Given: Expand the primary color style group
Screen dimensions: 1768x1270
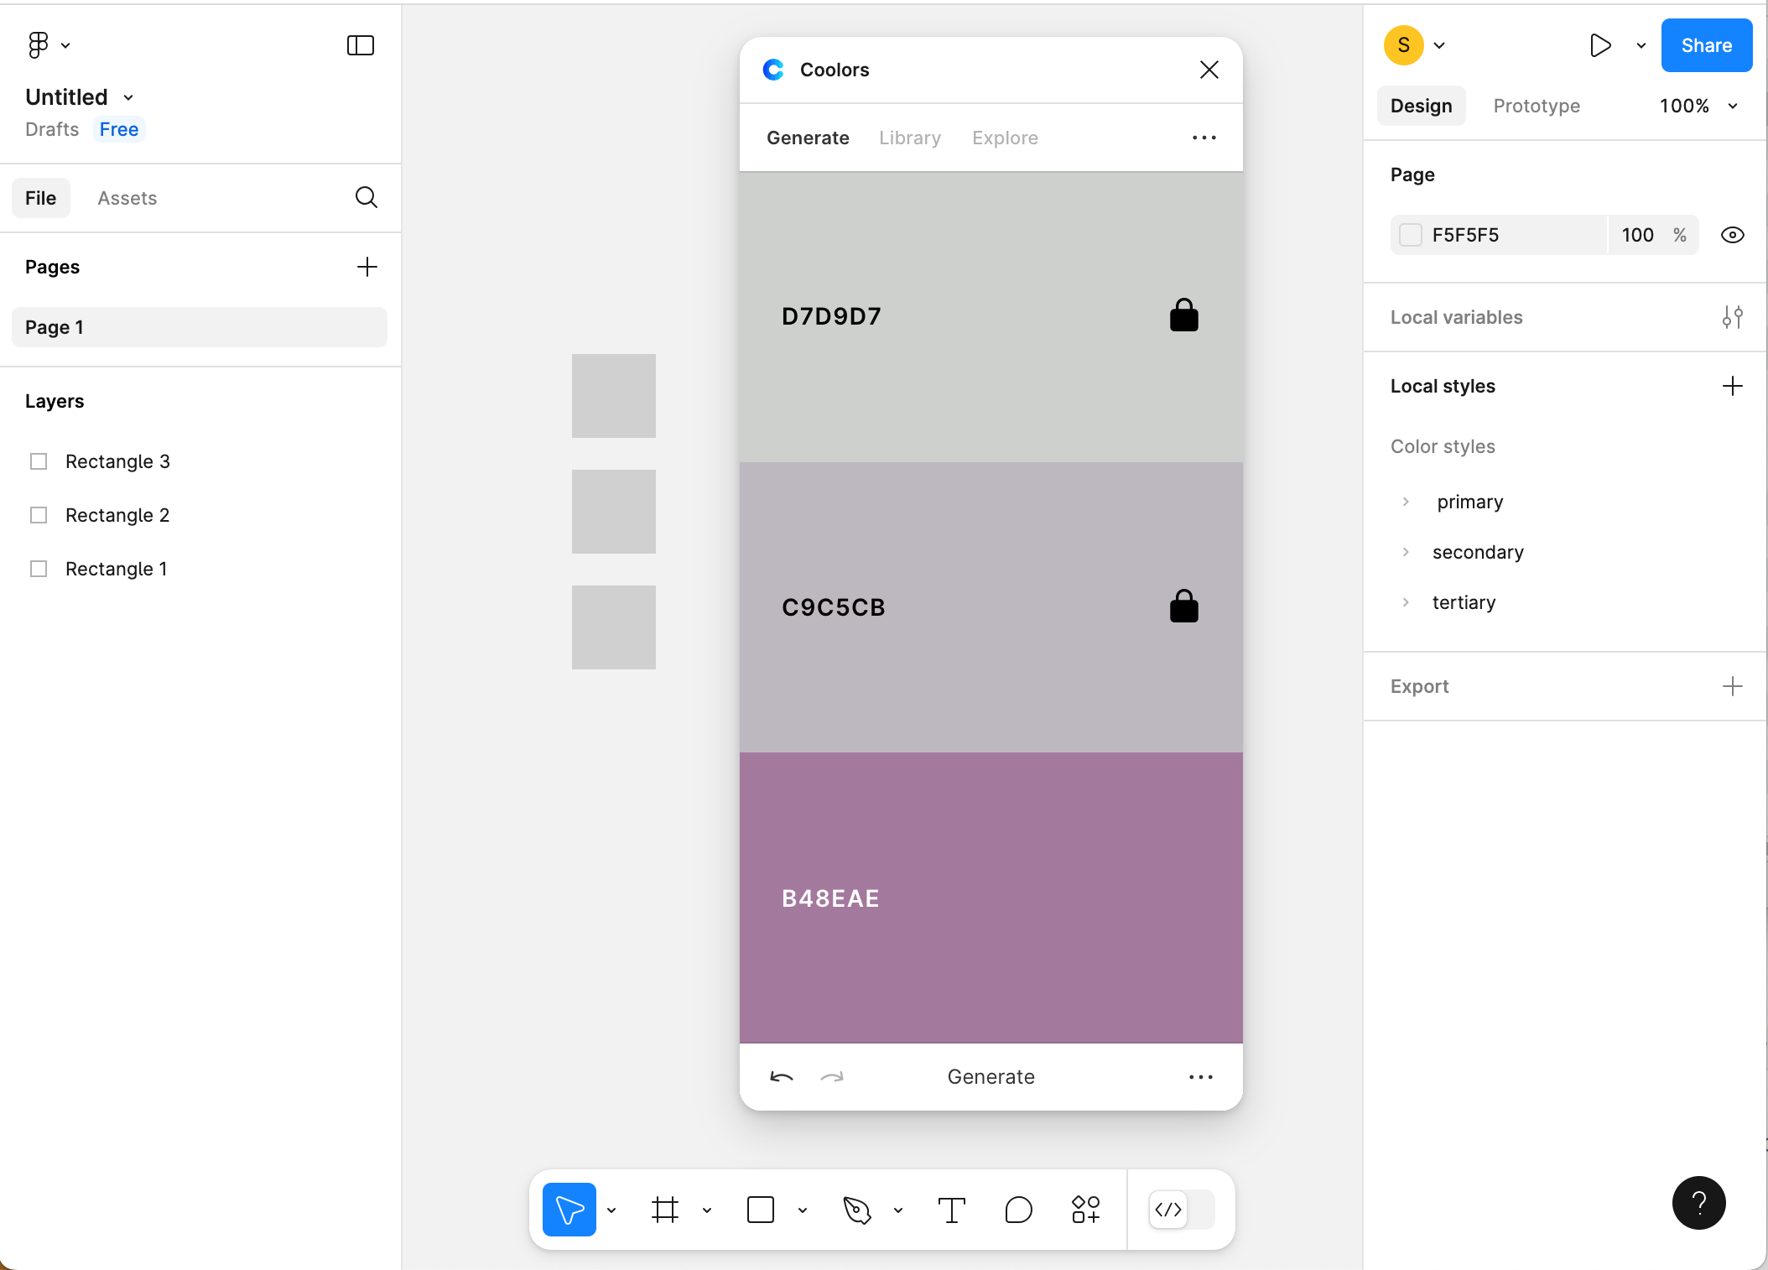Looking at the screenshot, I should [x=1407, y=502].
